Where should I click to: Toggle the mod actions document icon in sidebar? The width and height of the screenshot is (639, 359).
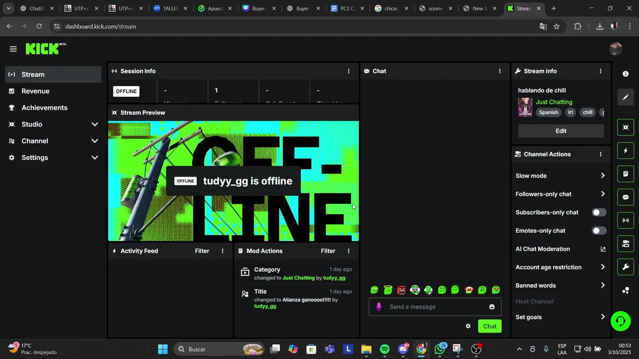[626, 174]
